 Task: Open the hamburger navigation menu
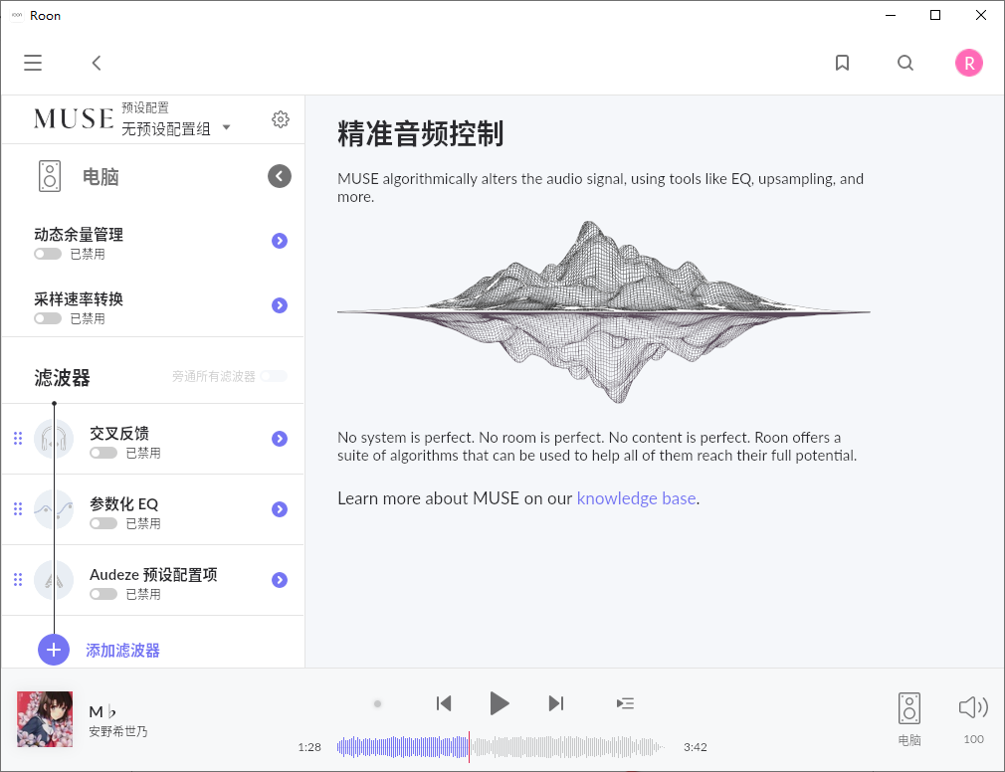pyautogui.click(x=33, y=63)
